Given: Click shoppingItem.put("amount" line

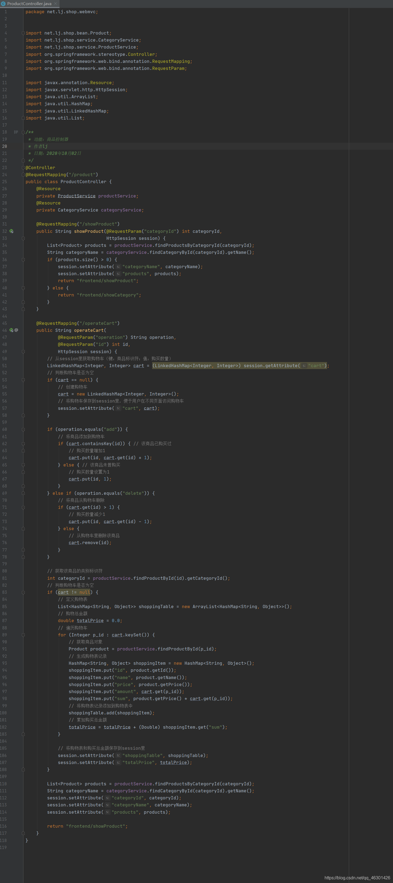Looking at the screenshot, I should click(126, 692).
